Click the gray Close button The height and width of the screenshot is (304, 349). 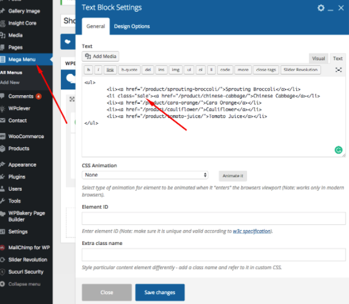pyautogui.click(x=106, y=292)
